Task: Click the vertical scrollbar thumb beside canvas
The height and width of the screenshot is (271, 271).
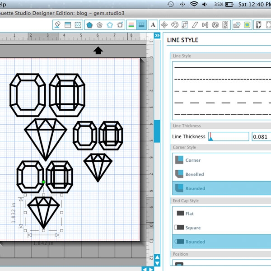Action: pyautogui.click(x=157, y=131)
